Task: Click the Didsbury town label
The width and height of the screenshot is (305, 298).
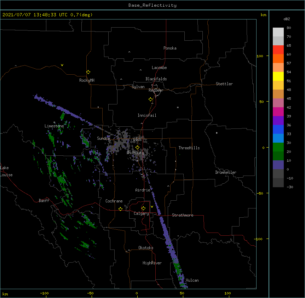Action: pyautogui.click(x=136, y=153)
